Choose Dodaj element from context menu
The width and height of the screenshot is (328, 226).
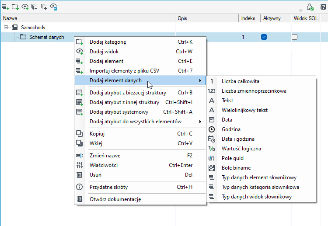pos(140,61)
